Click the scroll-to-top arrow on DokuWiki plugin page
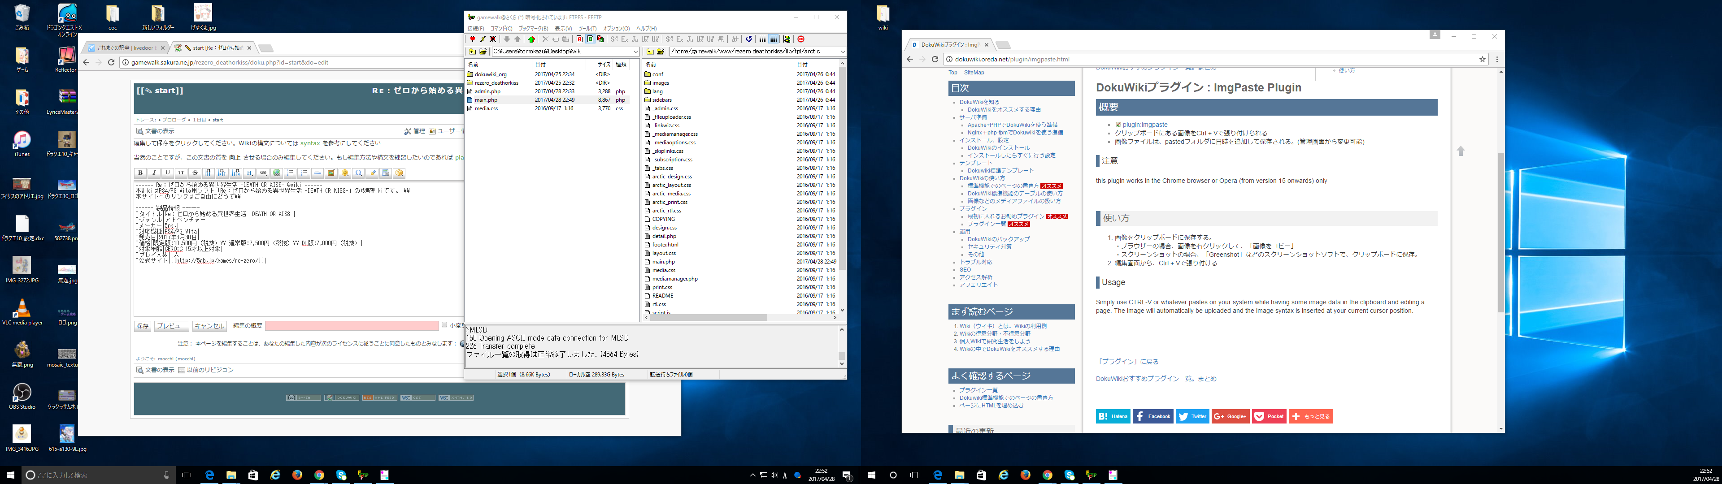This screenshot has width=1722, height=484. (x=1461, y=151)
